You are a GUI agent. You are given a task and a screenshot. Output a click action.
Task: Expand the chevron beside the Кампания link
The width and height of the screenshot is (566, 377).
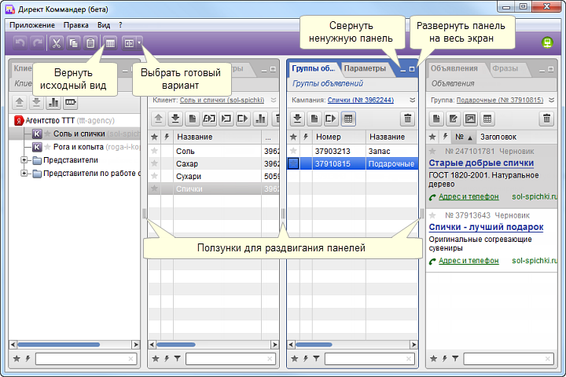pyautogui.click(x=413, y=101)
